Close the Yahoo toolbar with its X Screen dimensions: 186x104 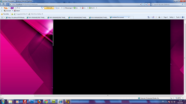(2, 8)
